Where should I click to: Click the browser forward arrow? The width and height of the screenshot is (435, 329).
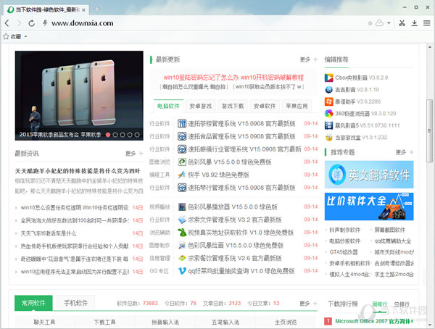point(19,23)
